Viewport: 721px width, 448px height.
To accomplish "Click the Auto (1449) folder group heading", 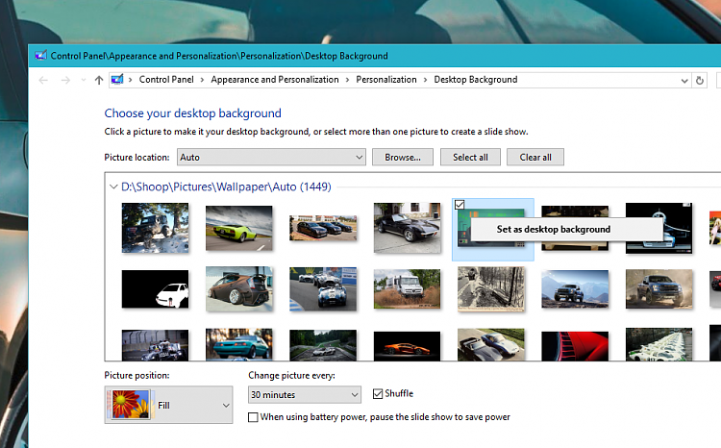I will pyautogui.click(x=226, y=187).
